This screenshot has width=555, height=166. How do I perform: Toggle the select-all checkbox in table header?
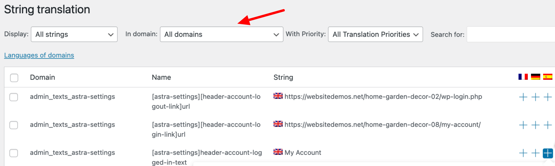(x=14, y=78)
